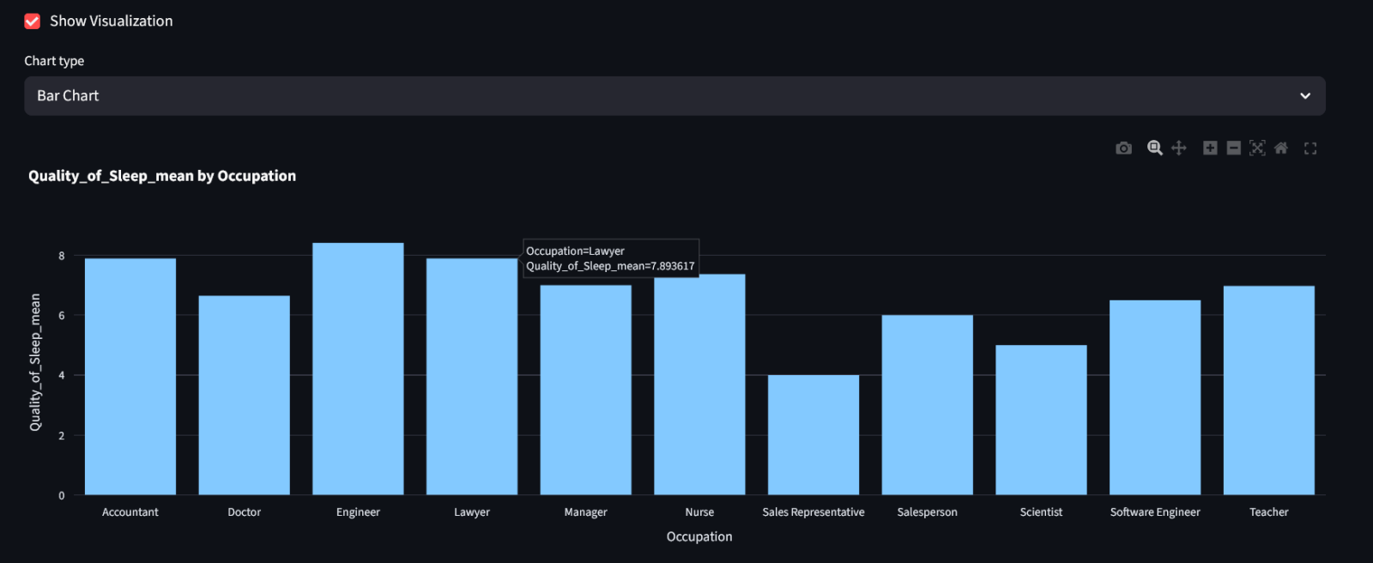Click the dropdown chevron arrow
Viewport: 1373px width, 563px height.
click(1304, 96)
